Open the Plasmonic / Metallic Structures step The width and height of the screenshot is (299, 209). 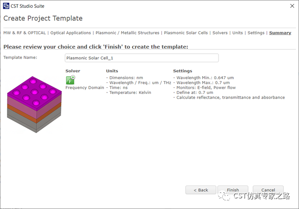[x=127, y=33]
